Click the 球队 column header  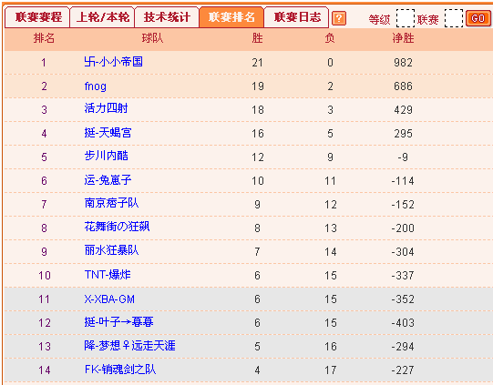pos(152,38)
